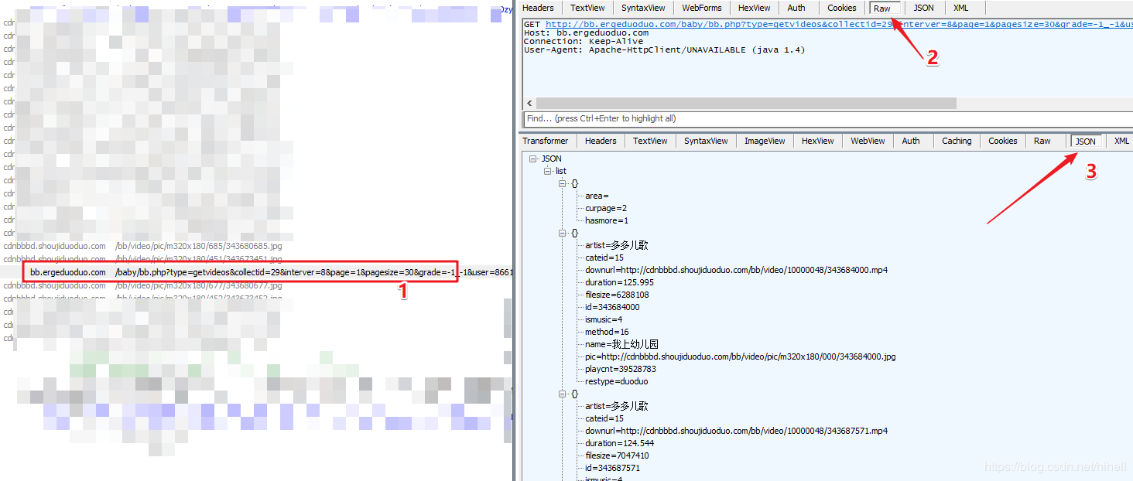Select the filesize=7047410 tree item
This screenshot has width=1133, height=481.
(617, 455)
